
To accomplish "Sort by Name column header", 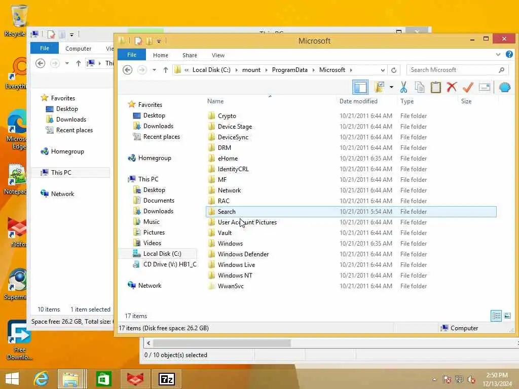I will point(215,101).
